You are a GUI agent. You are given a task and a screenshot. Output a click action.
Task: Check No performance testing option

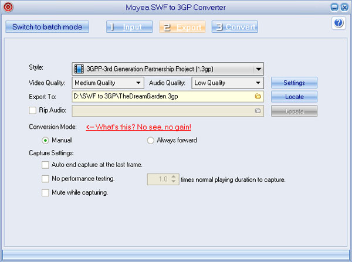click(45, 179)
